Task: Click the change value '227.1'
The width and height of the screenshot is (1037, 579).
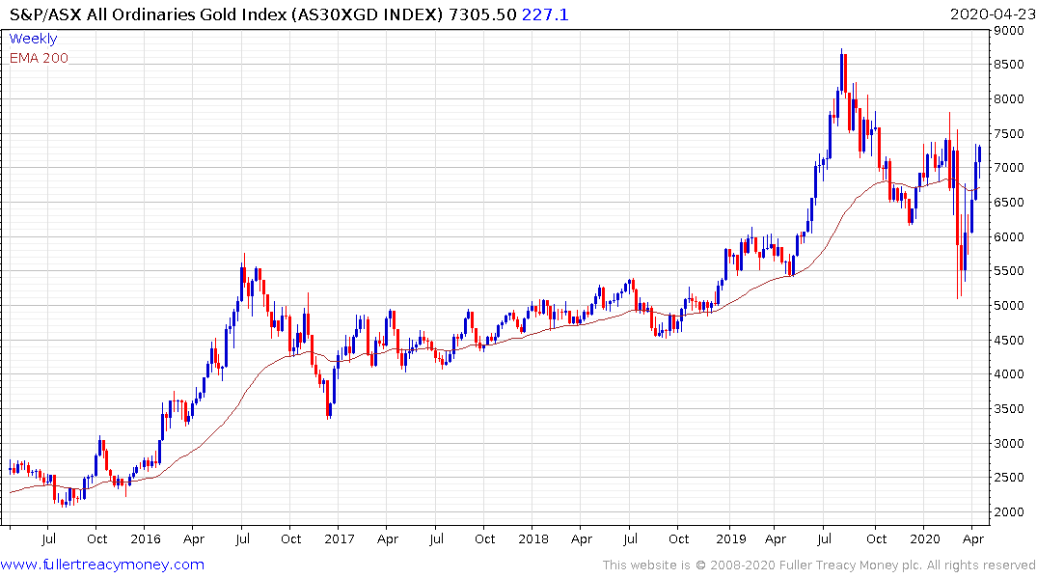Action: 545,14
